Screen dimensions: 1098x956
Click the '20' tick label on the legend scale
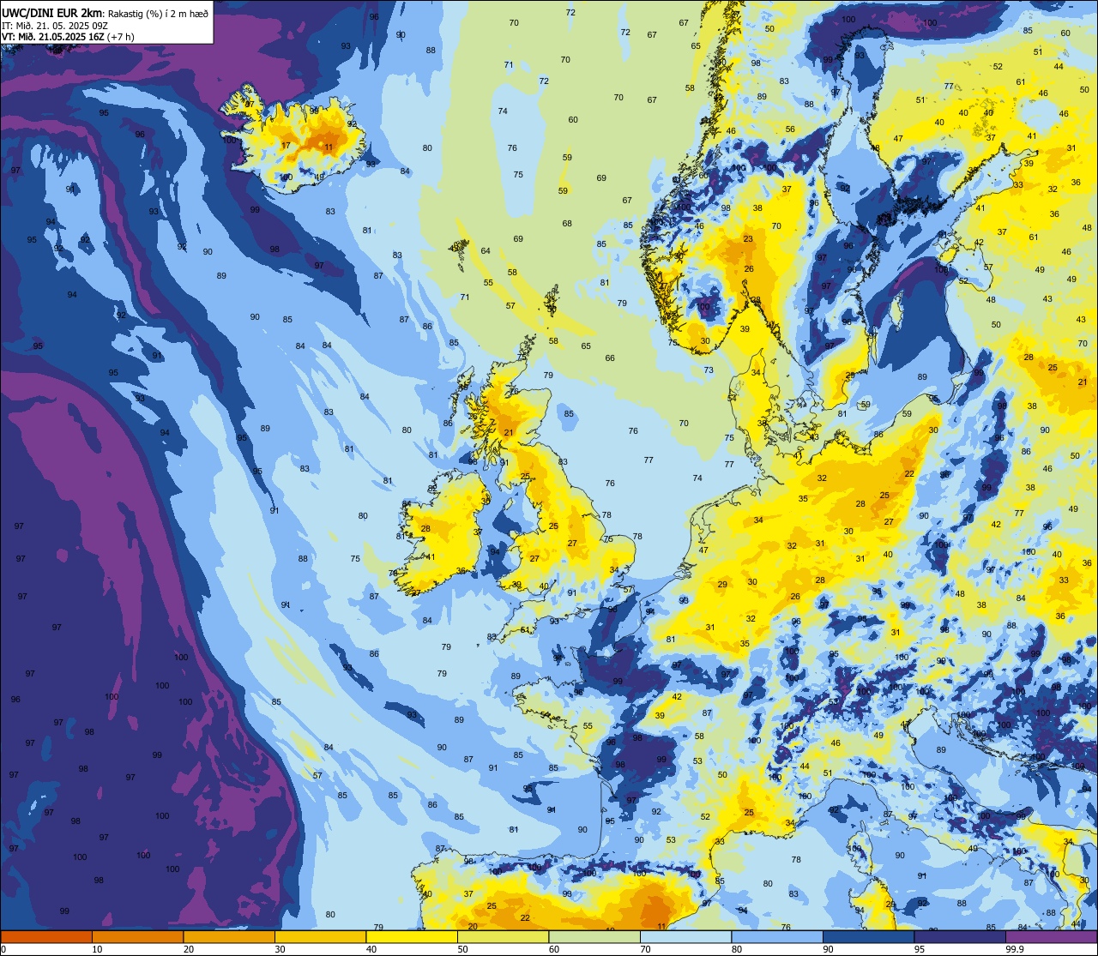189,949
